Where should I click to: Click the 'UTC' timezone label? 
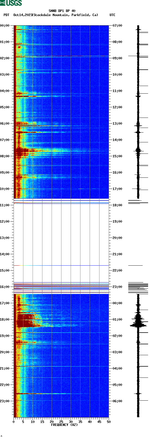[x=112, y=15]
